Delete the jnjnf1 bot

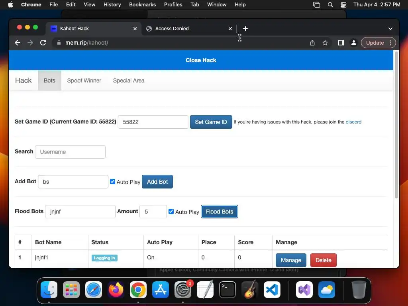tap(324, 260)
